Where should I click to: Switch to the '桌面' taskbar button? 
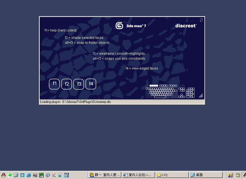click(206, 175)
